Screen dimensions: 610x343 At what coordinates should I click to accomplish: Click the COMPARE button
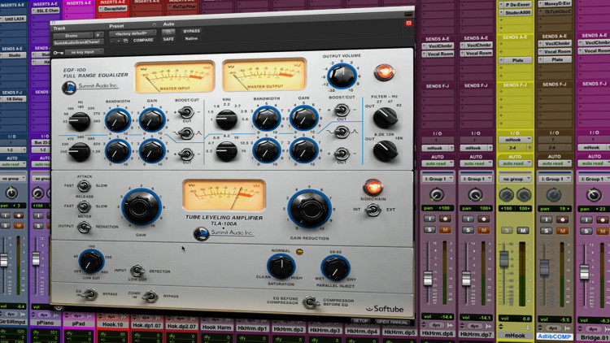click(x=143, y=40)
